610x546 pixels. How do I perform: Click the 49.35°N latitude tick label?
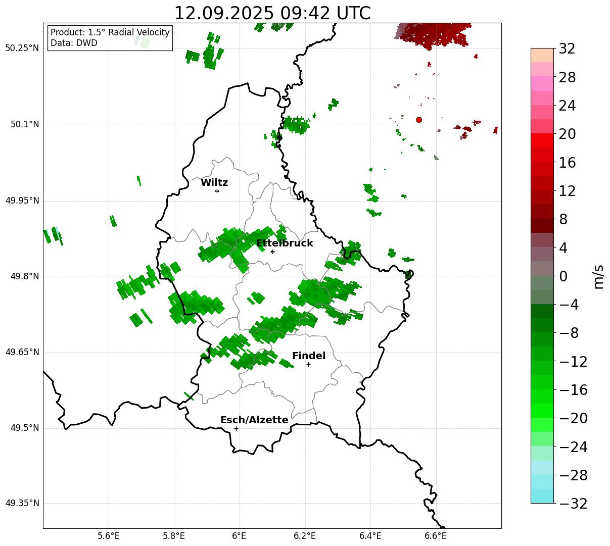22,504
